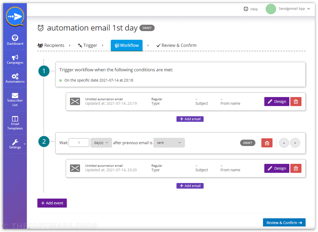Click the green user avatar
Image resolution: width=318 pixels, height=232 pixels.
pos(271,9)
